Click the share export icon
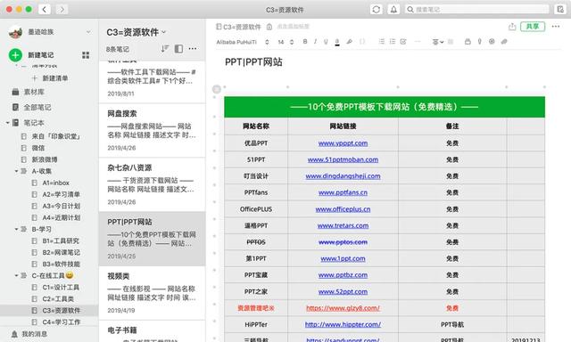 [512, 27]
